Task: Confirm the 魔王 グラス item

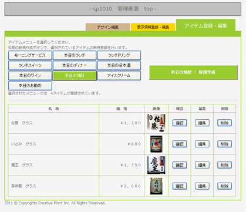Action: click(180, 165)
